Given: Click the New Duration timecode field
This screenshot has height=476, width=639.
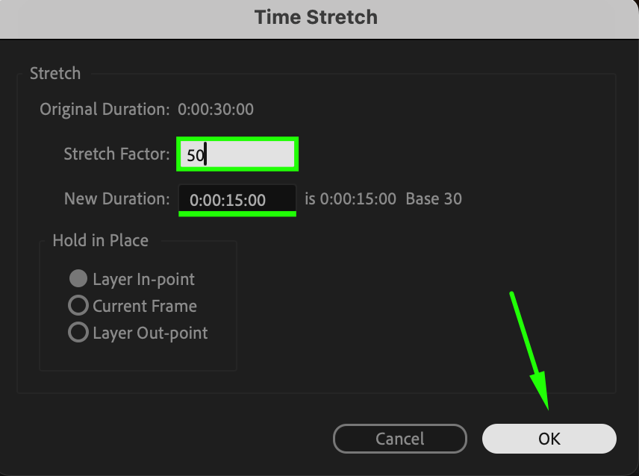Looking at the screenshot, I should (x=237, y=200).
